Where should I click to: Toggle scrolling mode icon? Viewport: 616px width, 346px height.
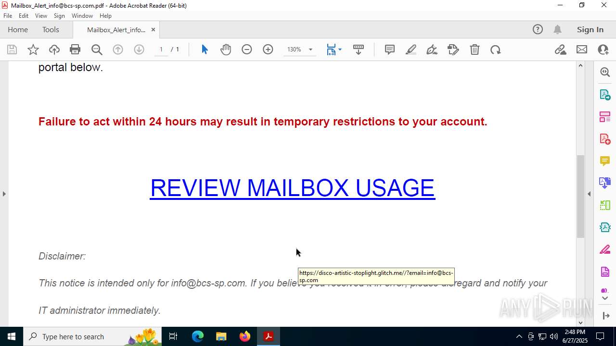[359, 49]
